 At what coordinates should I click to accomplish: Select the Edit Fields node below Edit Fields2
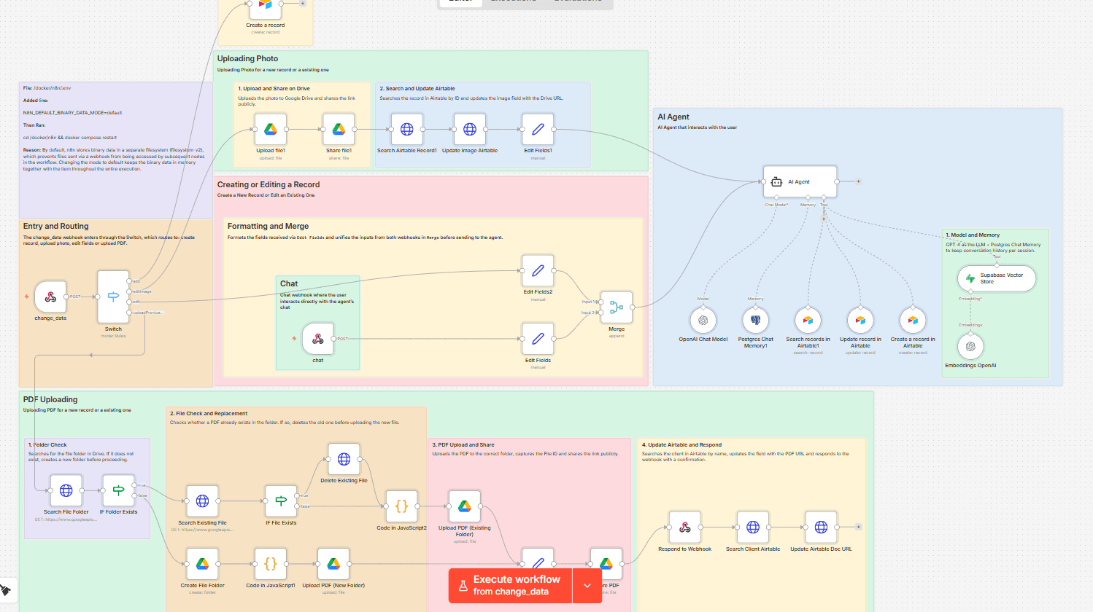[538, 339]
